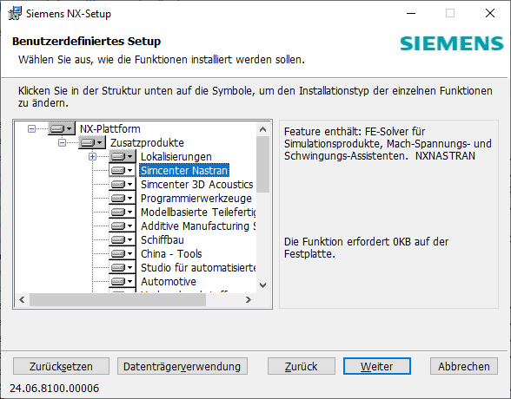This screenshot has height=399, width=511.
Task: Expand the Lokalisierungen tree node
Action: [x=92, y=157]
